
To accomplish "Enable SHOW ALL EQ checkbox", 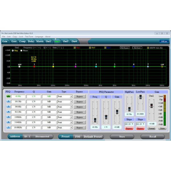I will click(148, 48).
